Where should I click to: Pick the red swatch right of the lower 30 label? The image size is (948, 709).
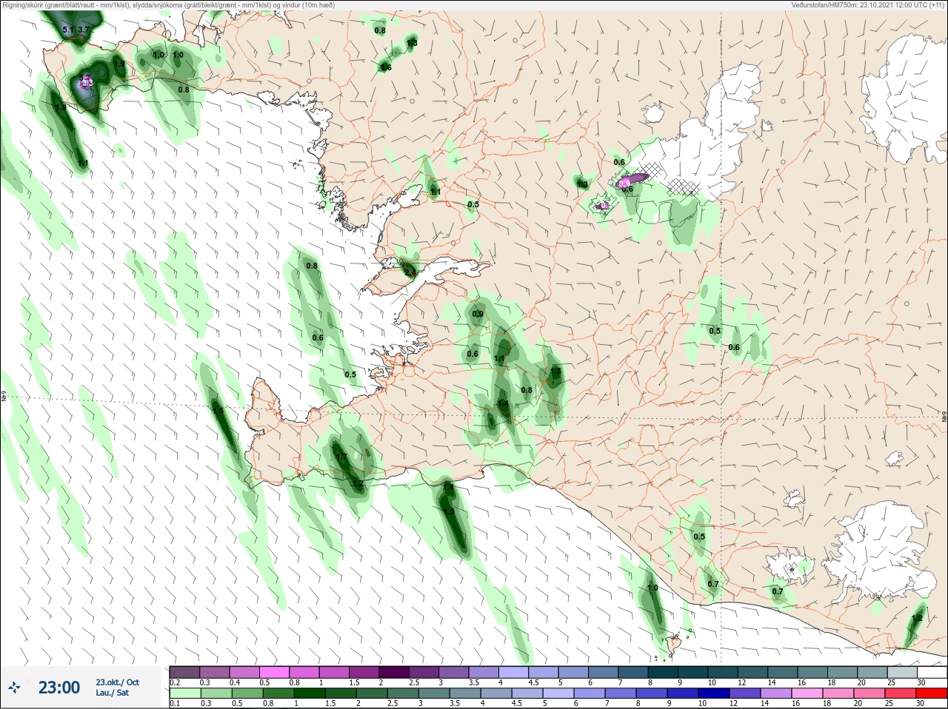(932, 693)
